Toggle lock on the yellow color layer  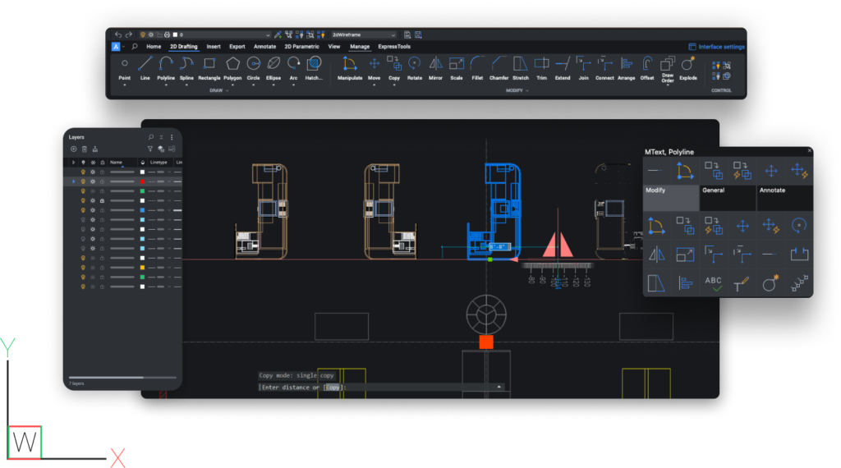tap(102, 268)
